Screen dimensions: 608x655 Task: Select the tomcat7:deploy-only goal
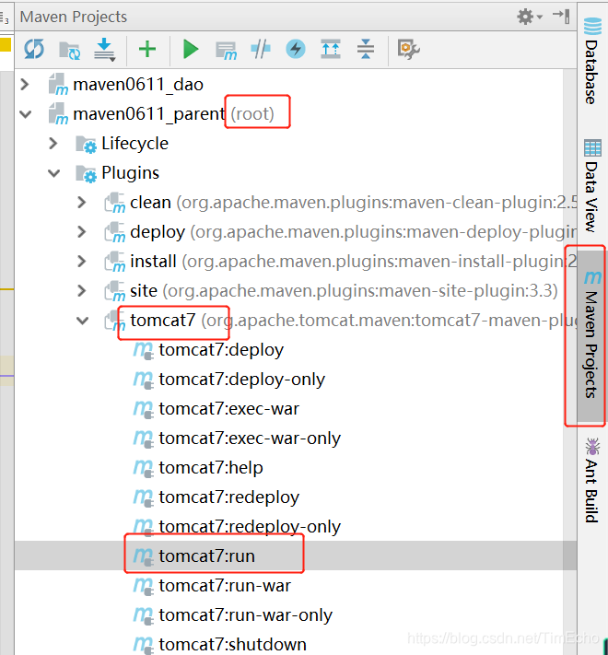[241, 380]
